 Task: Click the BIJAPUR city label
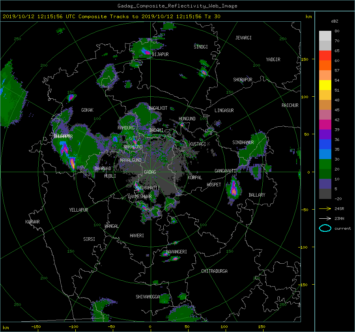click(x=160, y=54)
